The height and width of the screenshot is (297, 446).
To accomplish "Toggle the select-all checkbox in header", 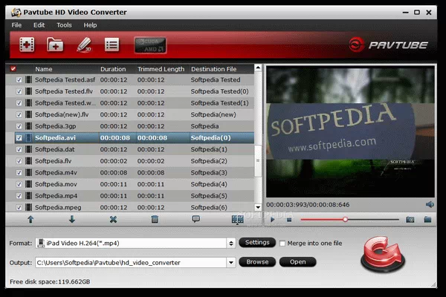I will [x=13, y=69].
